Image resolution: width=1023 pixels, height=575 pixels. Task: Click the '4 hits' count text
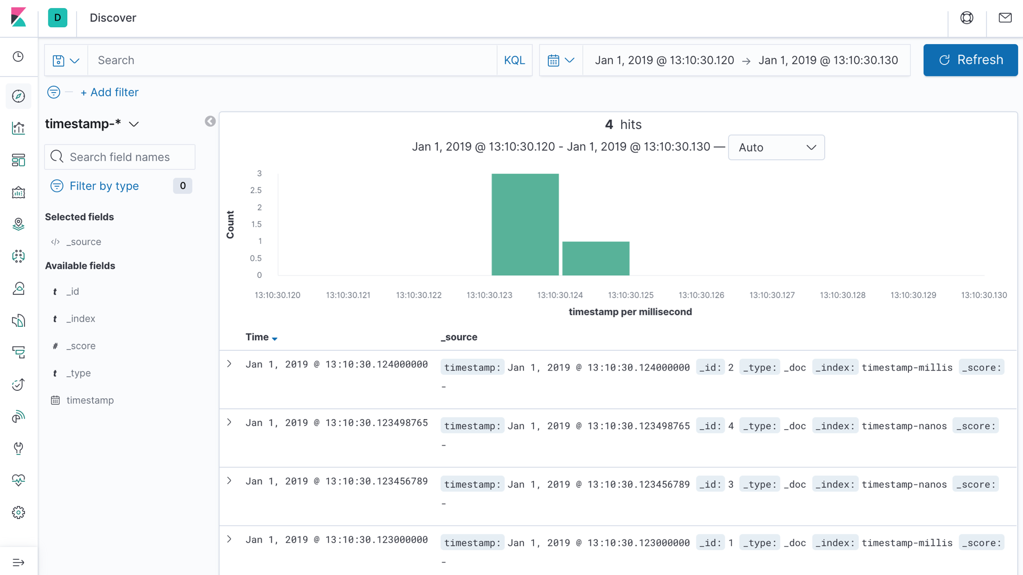(x=623, y=125)
